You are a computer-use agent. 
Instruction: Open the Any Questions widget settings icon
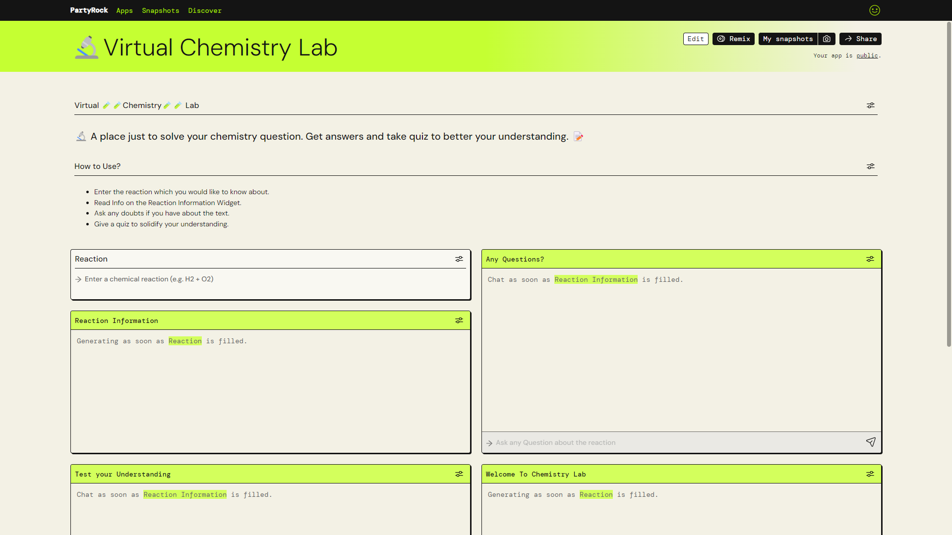pyautogui.click(x=870, y=259)
